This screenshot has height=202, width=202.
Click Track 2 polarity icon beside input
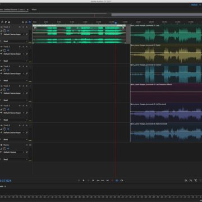pos(27,54)
